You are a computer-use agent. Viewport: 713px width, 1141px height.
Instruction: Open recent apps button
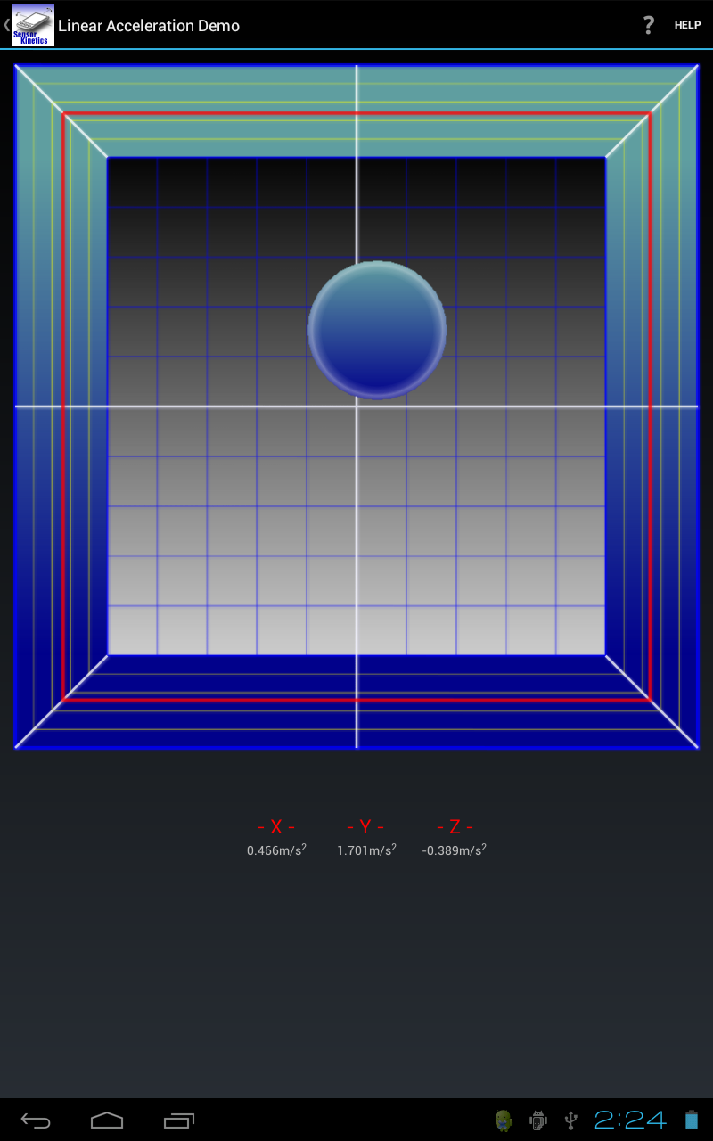point(178,1120)
